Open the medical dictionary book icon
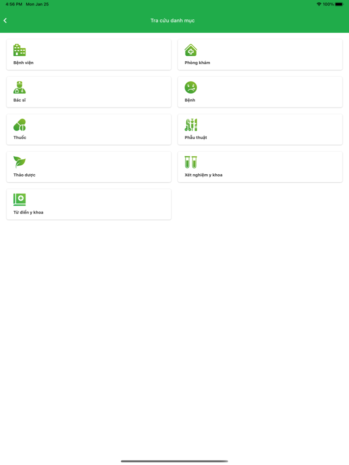The image size is (349, 465). (19, 199)
